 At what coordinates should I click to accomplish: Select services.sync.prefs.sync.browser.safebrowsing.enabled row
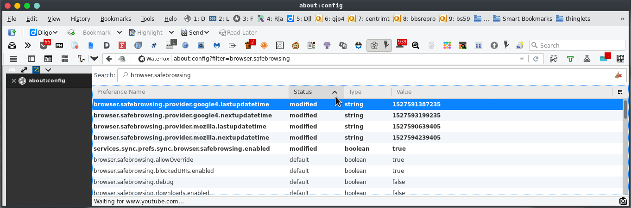358,149
